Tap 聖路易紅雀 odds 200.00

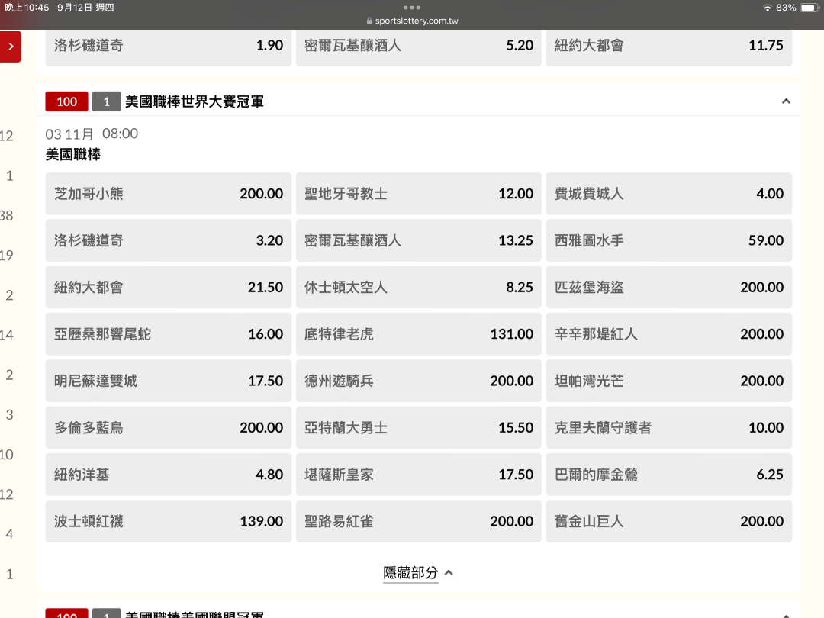point(418,521)
